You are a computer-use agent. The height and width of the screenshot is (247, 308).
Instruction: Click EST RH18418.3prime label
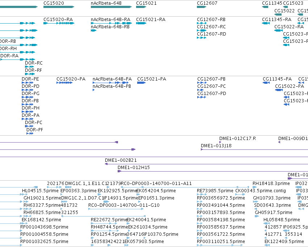tap(271, 184)
